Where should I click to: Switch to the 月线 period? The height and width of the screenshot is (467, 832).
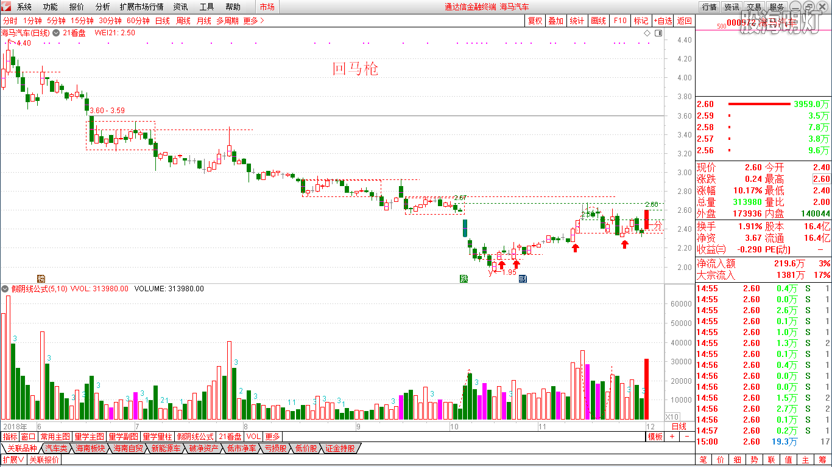tap(204, 21)
